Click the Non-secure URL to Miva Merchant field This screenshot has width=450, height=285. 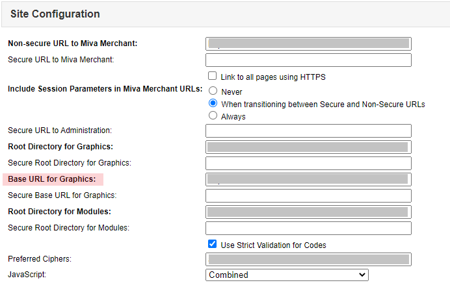point(308,44)
